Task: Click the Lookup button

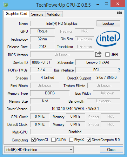Action: 108,24
